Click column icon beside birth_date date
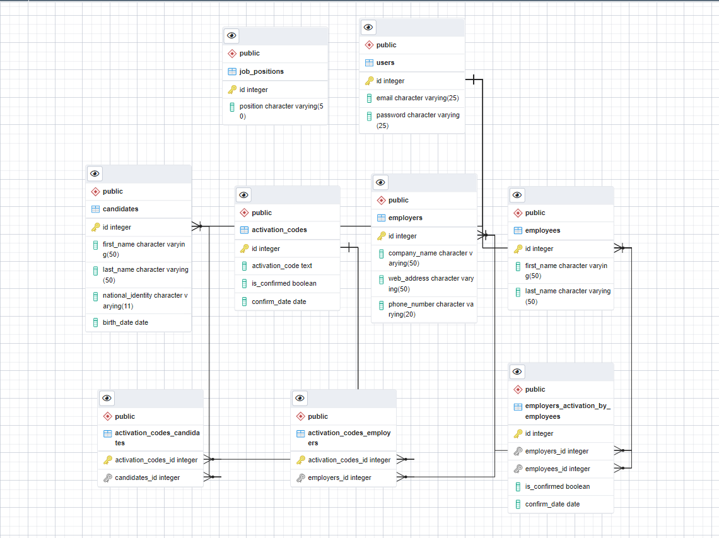 (x=95, y=323)
